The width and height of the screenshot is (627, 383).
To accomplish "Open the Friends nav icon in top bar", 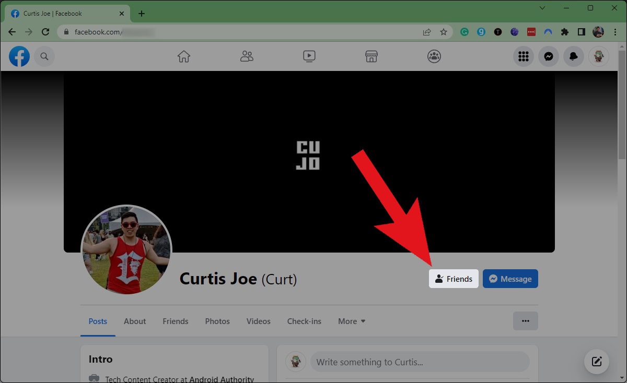I will coord(247,56).
